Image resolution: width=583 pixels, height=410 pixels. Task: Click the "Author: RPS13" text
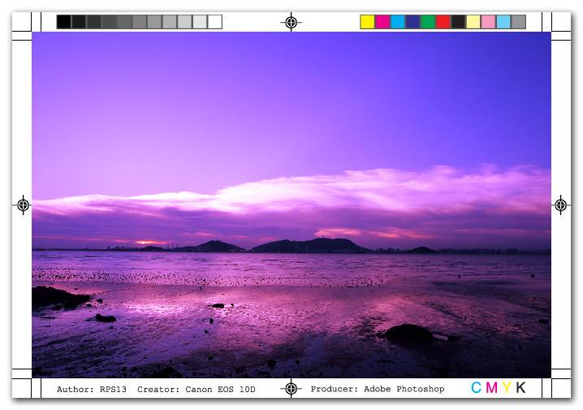pyautogui.click(x=92, y=389)
